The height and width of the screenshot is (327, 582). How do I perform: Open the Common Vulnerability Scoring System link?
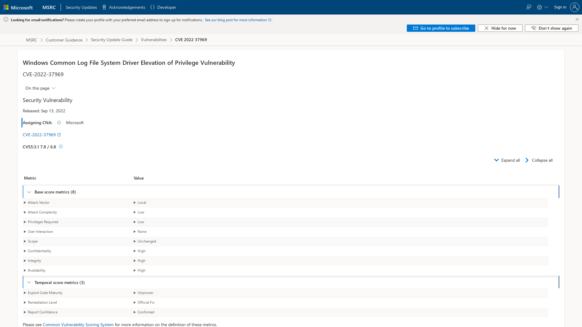click(78, 324)
